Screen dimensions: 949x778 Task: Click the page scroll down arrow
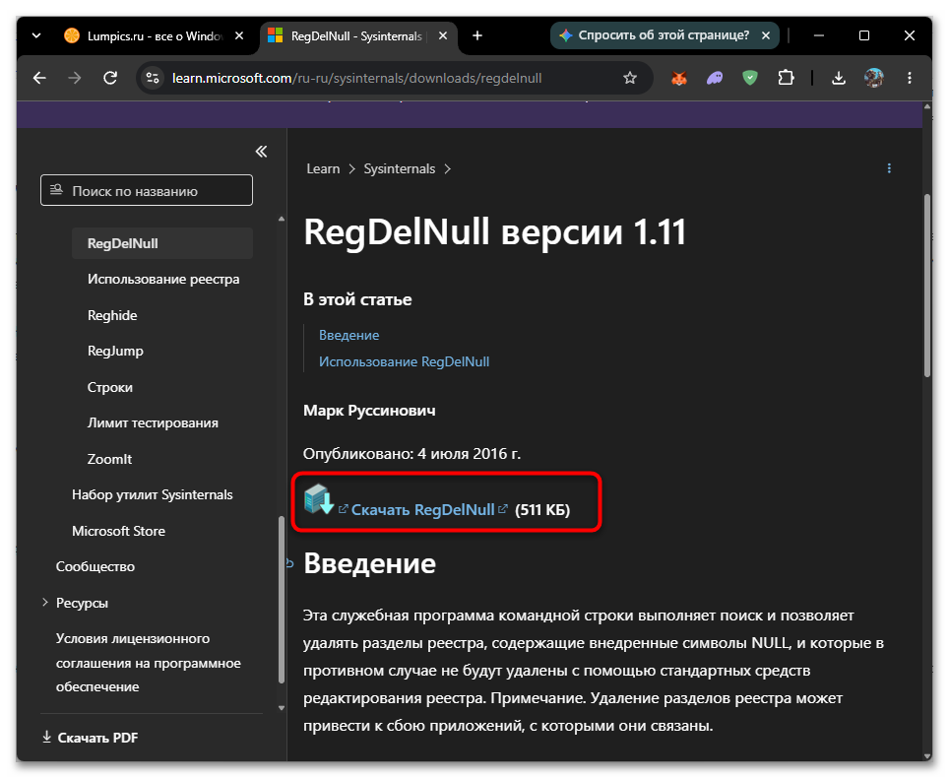tap(927, 756)
